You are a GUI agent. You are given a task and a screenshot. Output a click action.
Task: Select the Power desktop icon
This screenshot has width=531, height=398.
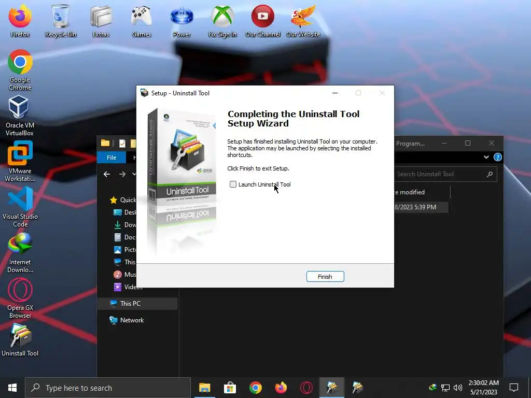point(181,21)
